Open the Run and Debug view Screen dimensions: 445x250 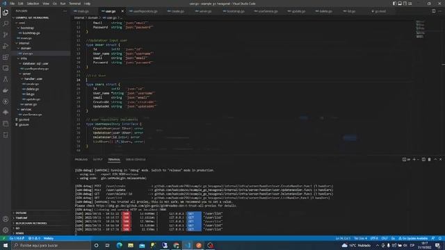pos(6,46)
